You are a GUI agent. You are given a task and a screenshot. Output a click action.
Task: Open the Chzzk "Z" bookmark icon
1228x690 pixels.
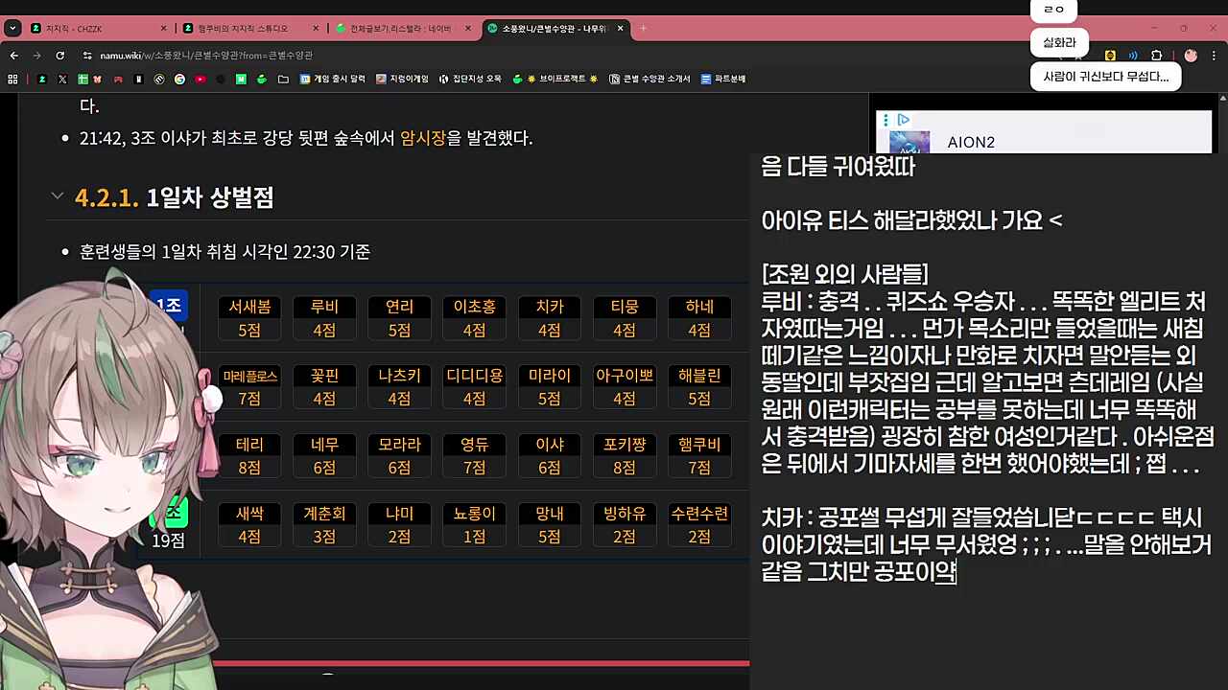(x=41, y=79)
